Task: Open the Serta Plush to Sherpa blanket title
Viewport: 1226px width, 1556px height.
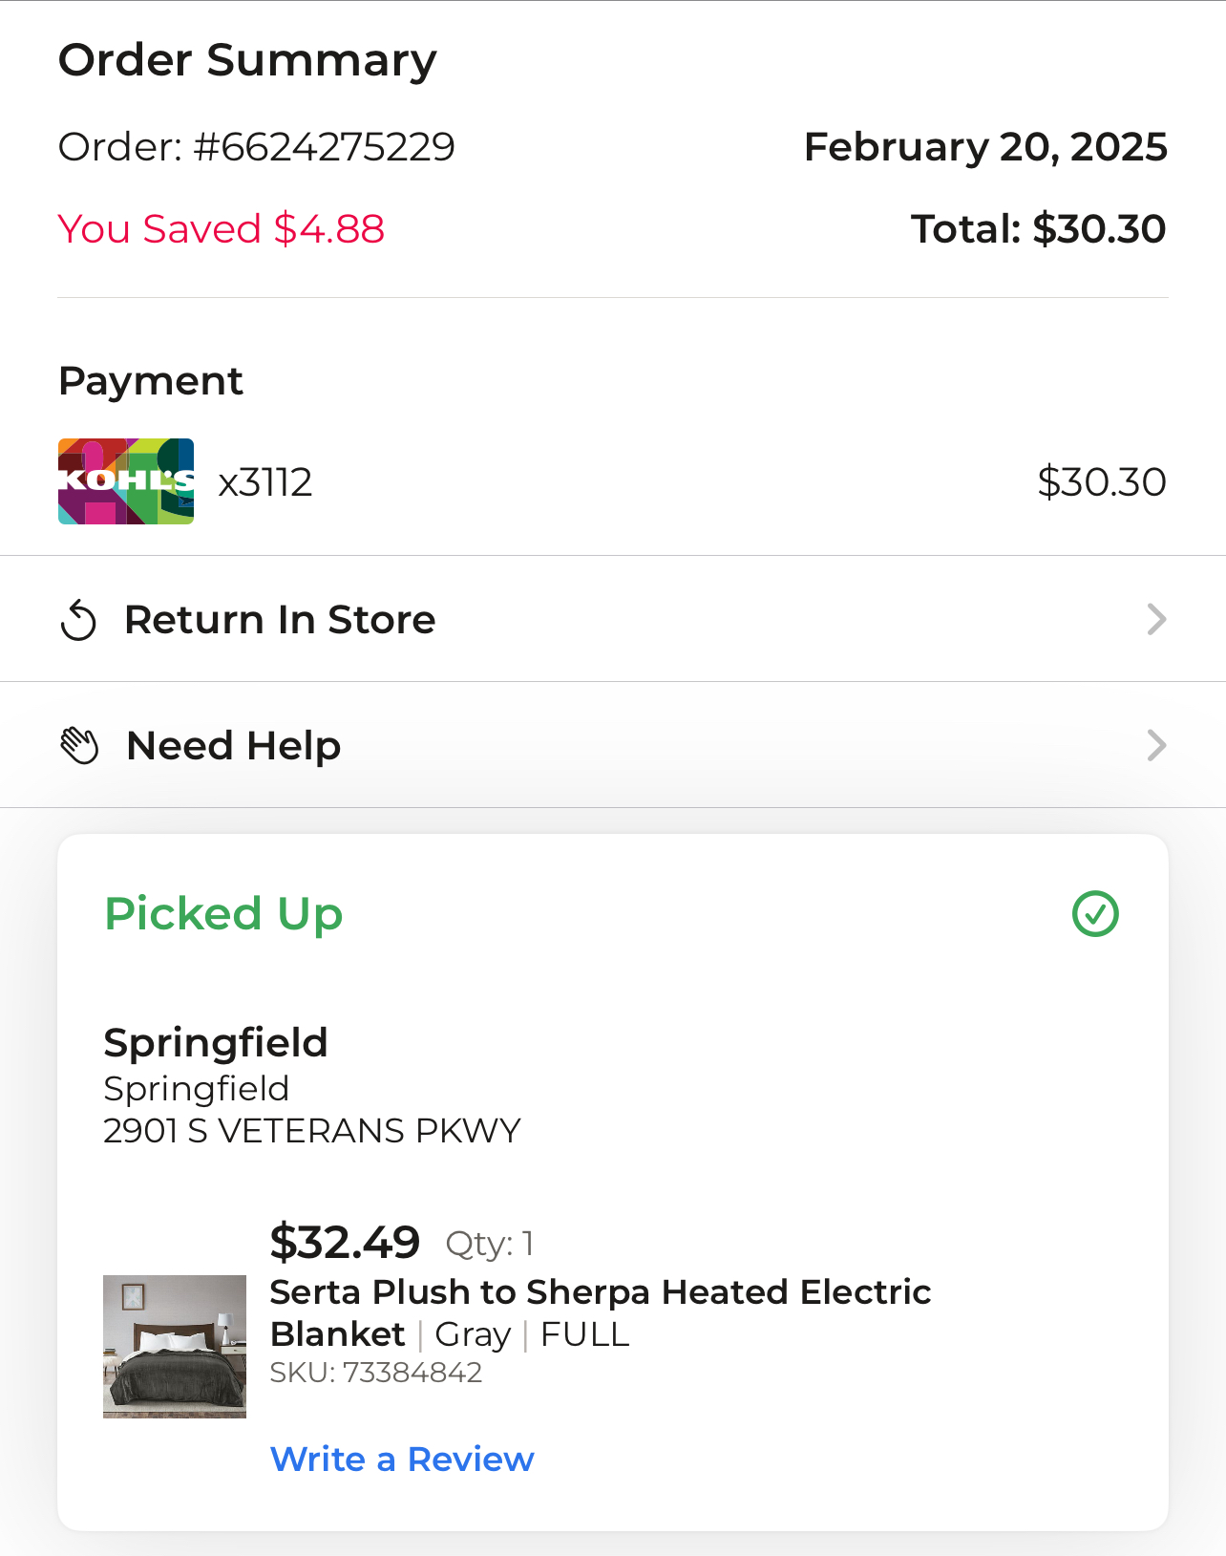Action: tap(600, 1313)
